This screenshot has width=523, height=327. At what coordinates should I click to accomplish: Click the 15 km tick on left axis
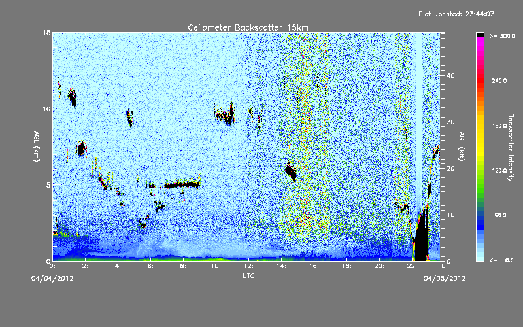(46, 33)
